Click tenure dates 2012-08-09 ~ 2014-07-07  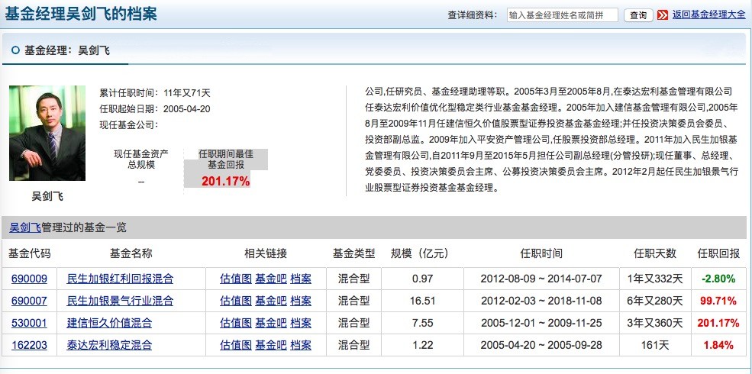click(541, 279)
